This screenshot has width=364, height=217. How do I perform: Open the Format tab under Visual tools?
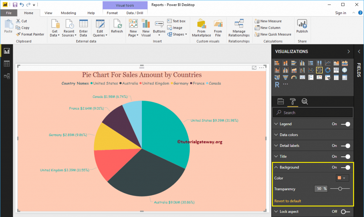click(112, 12)
